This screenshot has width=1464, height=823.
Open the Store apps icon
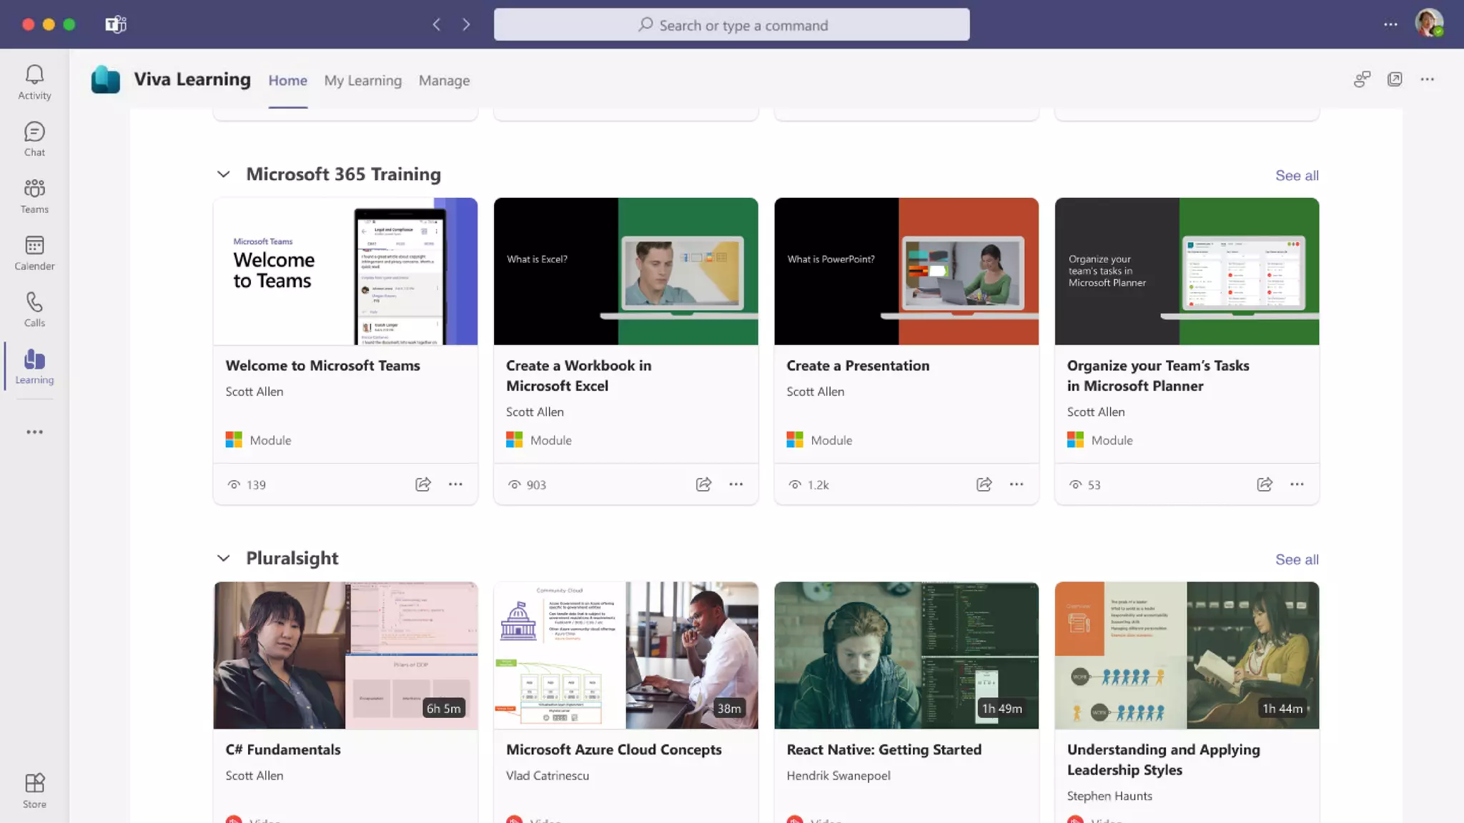tap(34, 790)
